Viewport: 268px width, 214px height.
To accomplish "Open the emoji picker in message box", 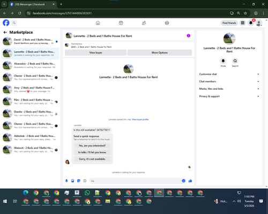I will [x=183, y=181].
